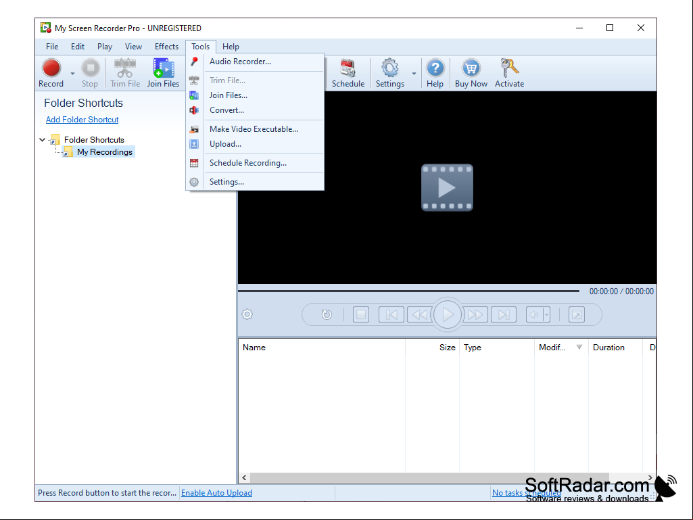Select Folder Shortcuts root tree item

94,140
